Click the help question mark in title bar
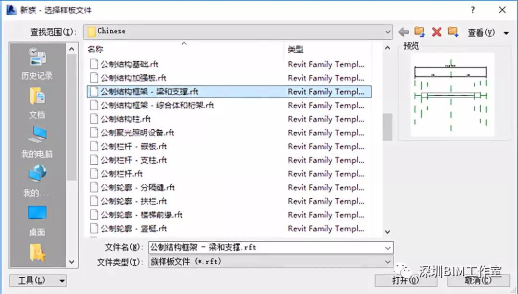 [x=473, y=10]
